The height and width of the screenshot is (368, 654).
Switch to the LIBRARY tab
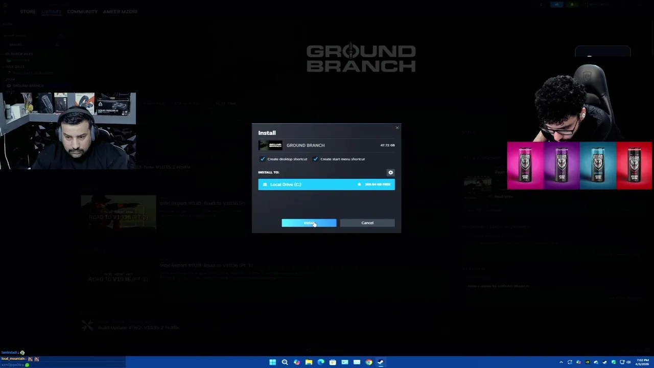pyautogui.click(x=51, y=11)
